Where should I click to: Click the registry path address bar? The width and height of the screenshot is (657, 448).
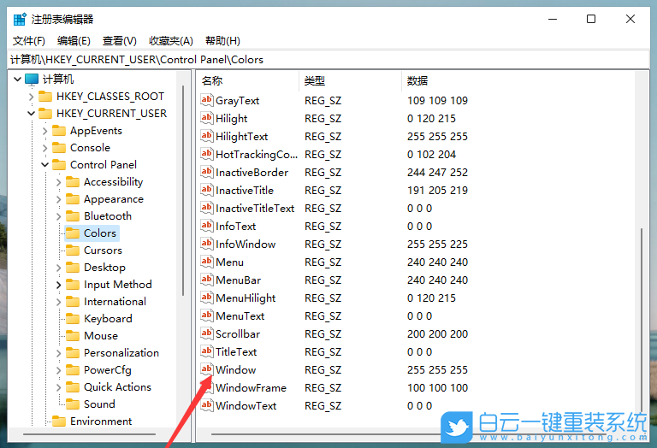click(328, 60)
